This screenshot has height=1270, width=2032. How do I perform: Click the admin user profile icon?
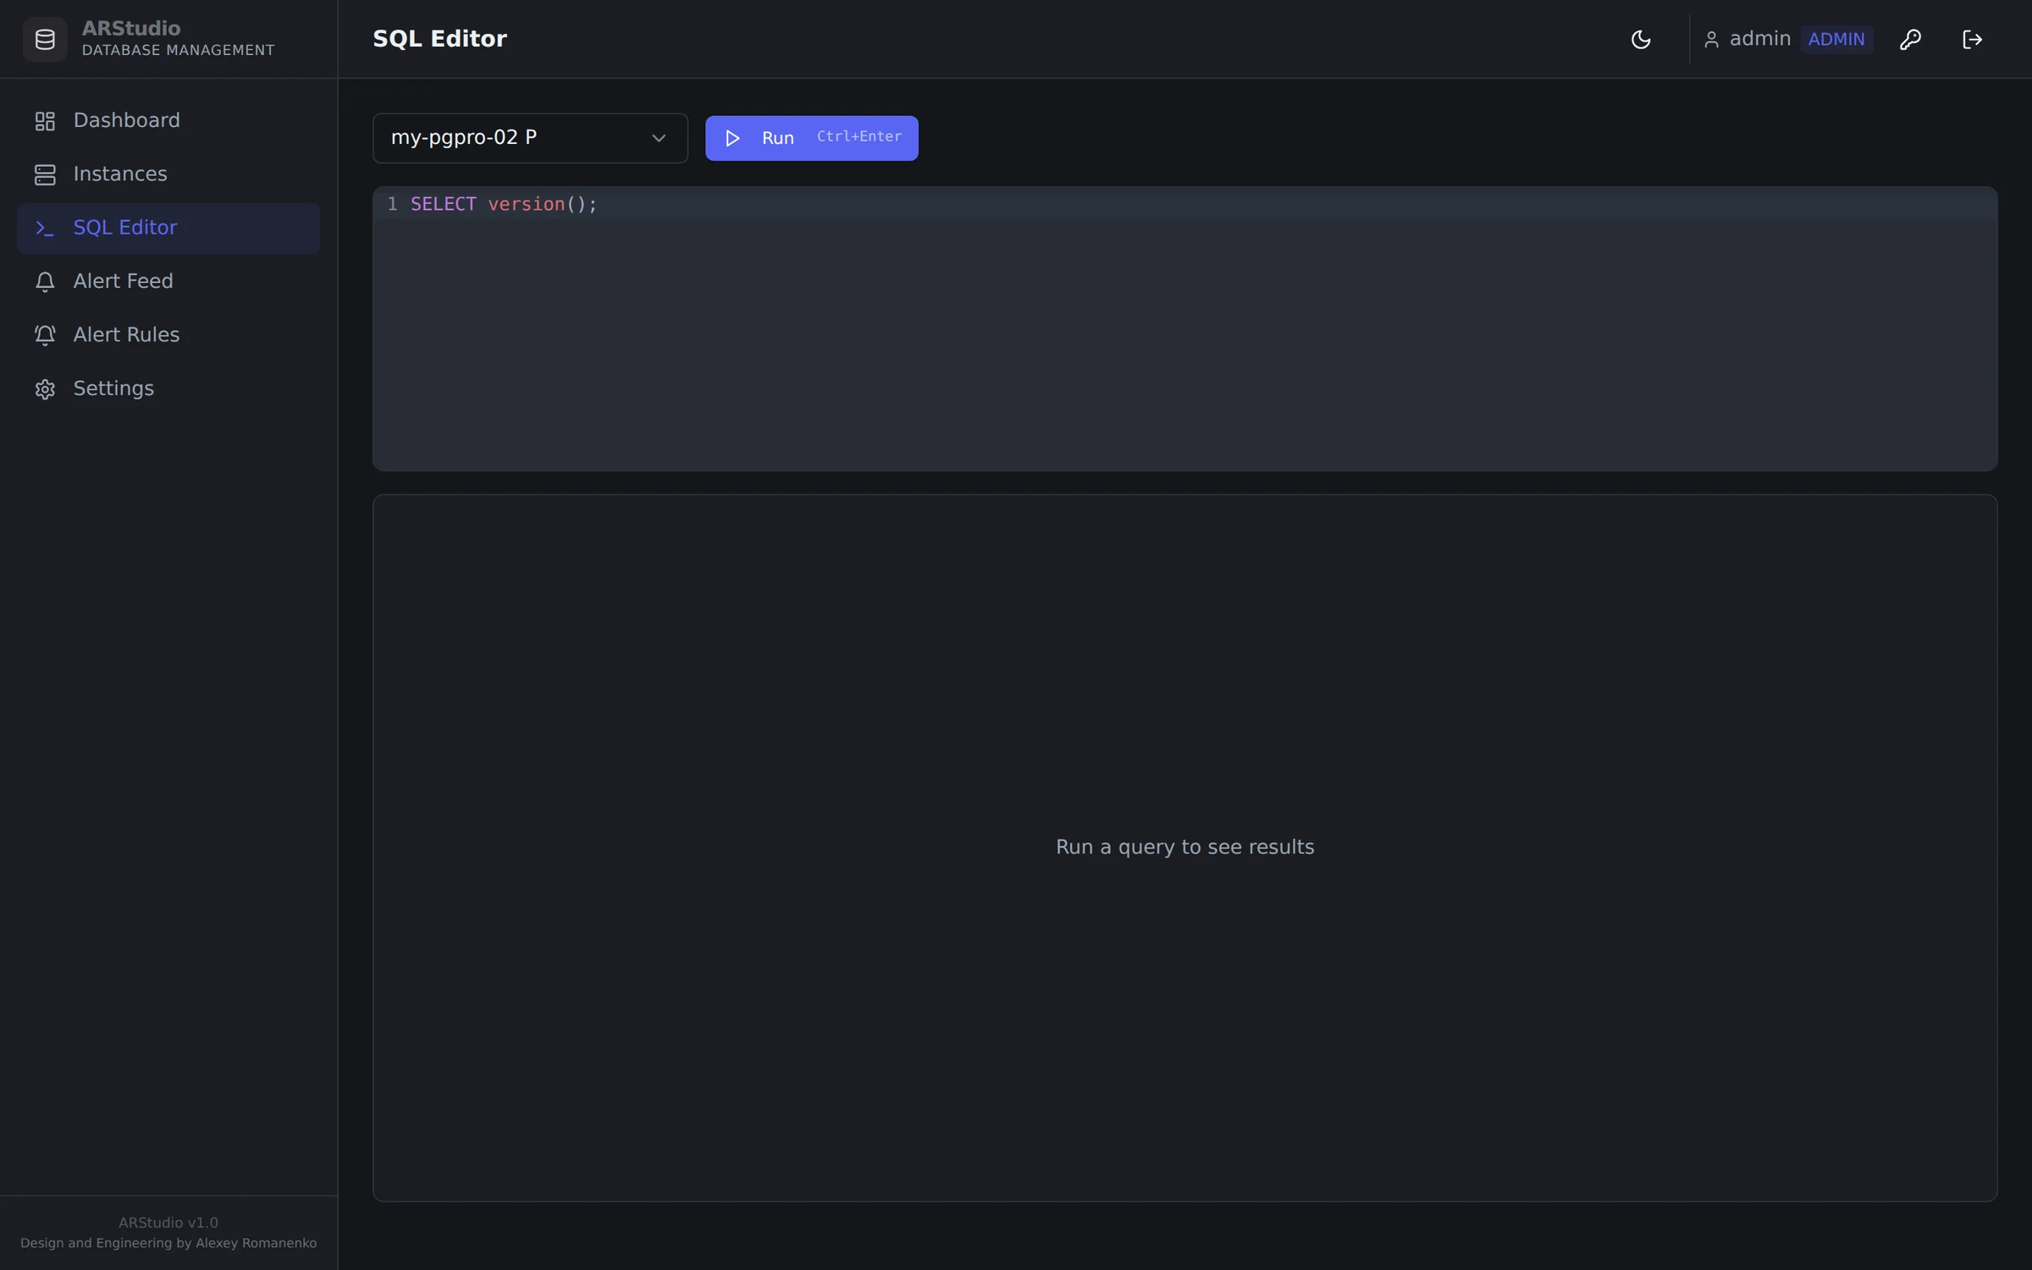click(x=1711, y=39)
